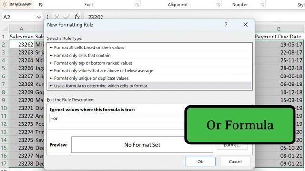305x171 pixels.
Task: Click date cell 06-09-18
Action: 278,84
